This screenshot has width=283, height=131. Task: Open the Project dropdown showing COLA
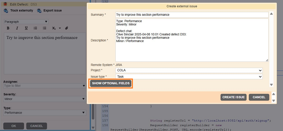(x=189, y=70)
